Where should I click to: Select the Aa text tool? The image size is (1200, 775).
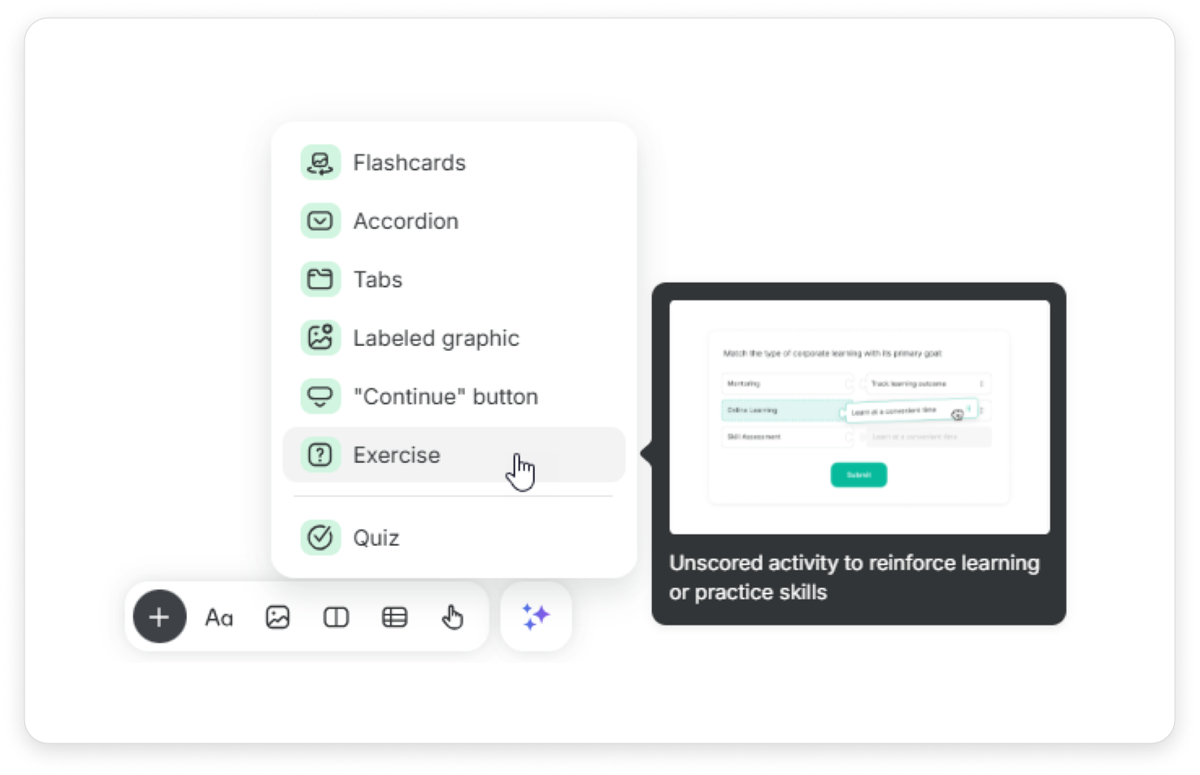pos(219,617)
